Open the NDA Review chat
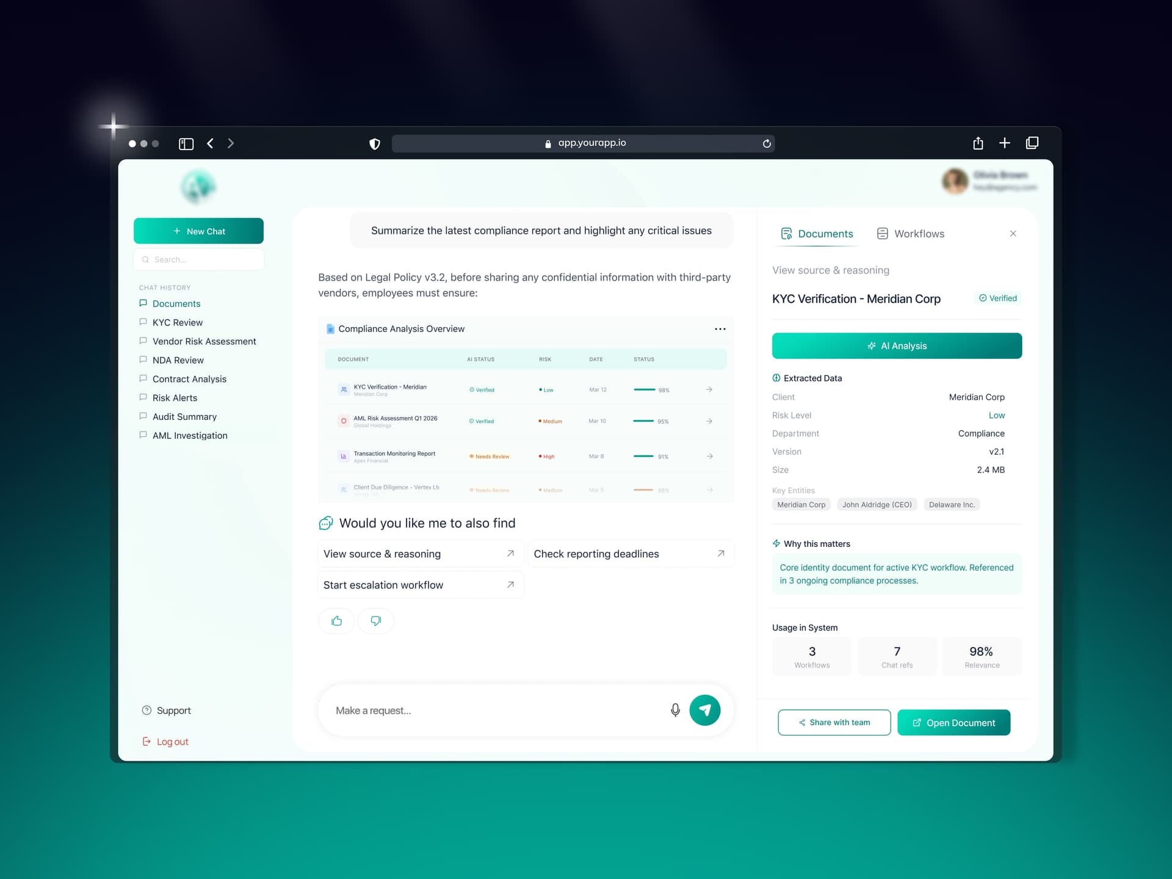 (172, 360)
